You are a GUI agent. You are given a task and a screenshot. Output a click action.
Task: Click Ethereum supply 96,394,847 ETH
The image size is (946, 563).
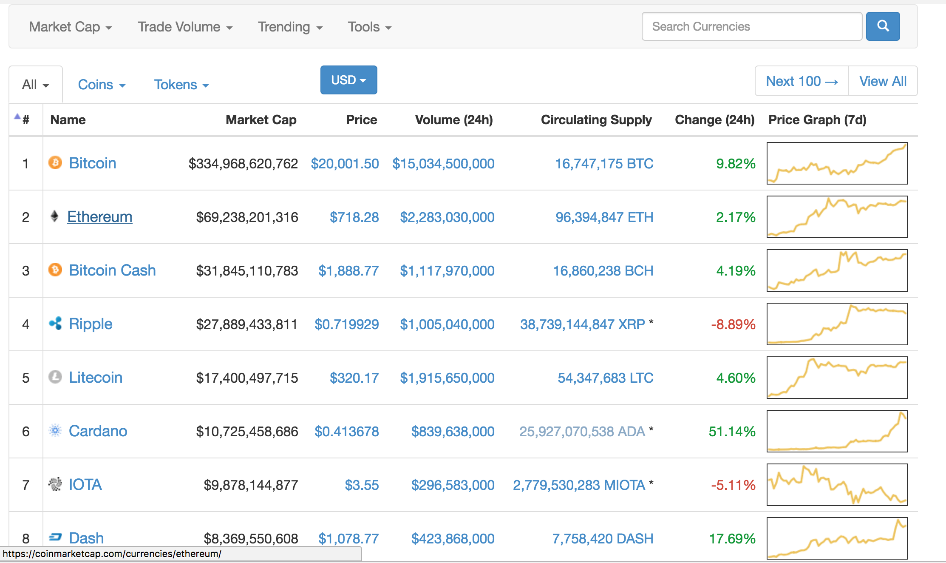[x=604, y=217]
